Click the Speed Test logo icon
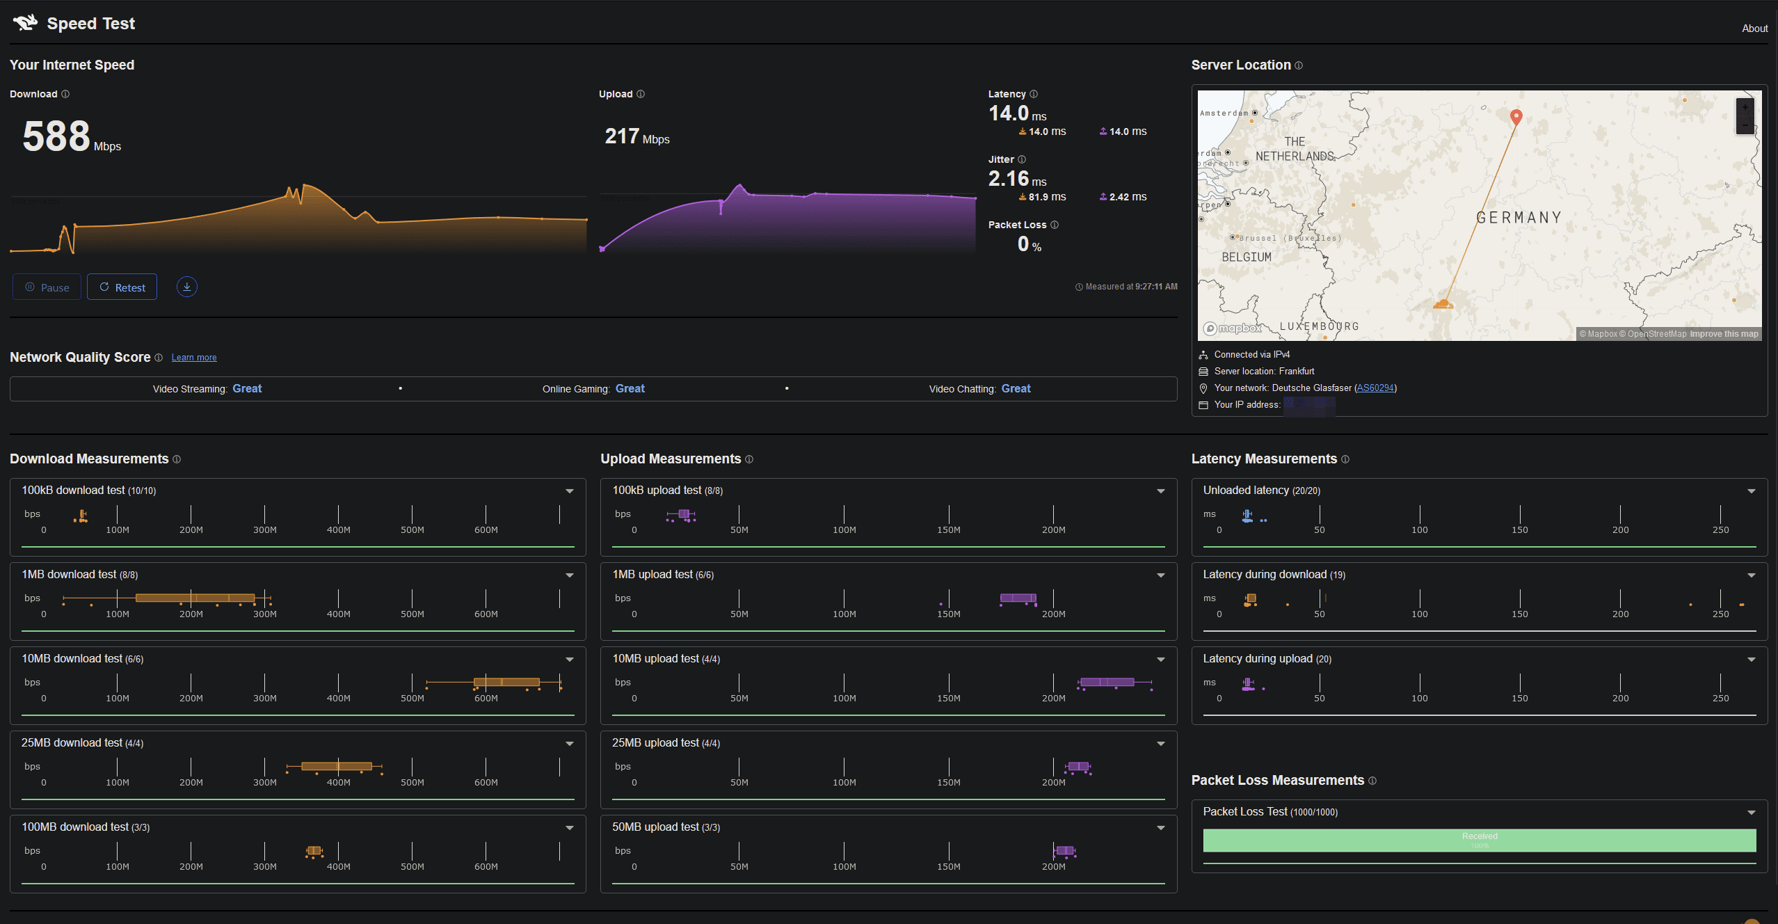The image size is (1778, 924). [x=25, y=23]
